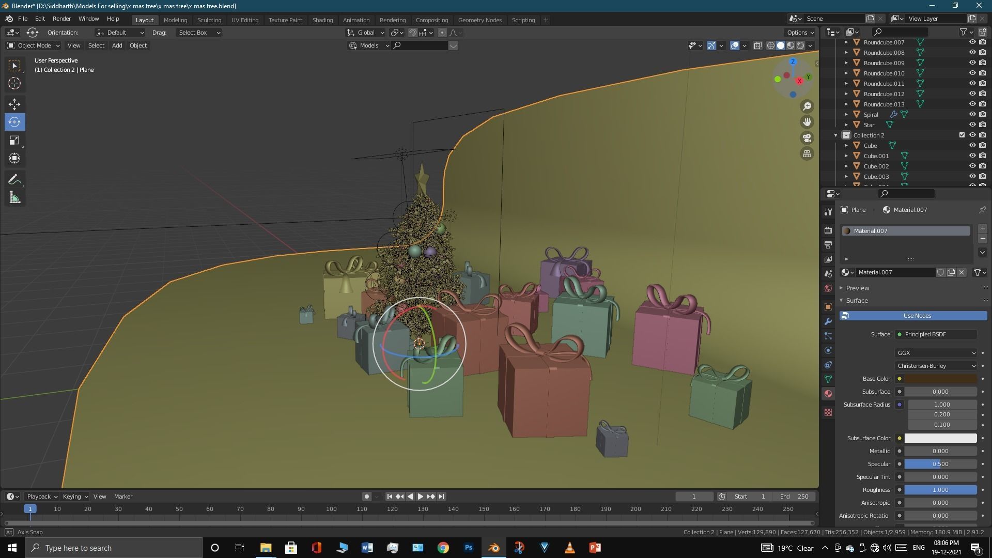
Task: Switch to rendered viewport shading
Action: (800, 45)
